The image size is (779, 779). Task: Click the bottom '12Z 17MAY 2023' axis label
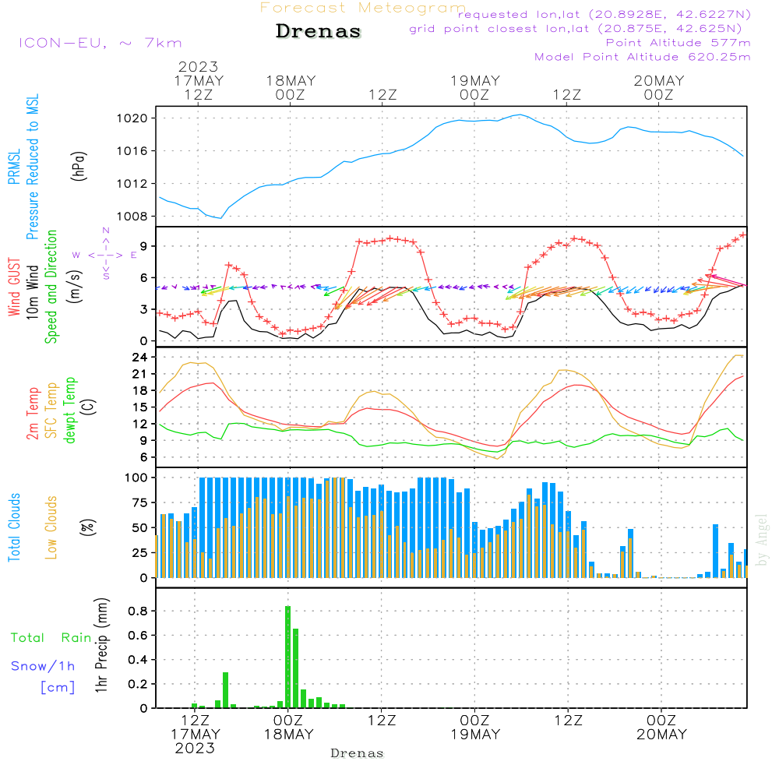pyautogui.click(x=196, y=734)
